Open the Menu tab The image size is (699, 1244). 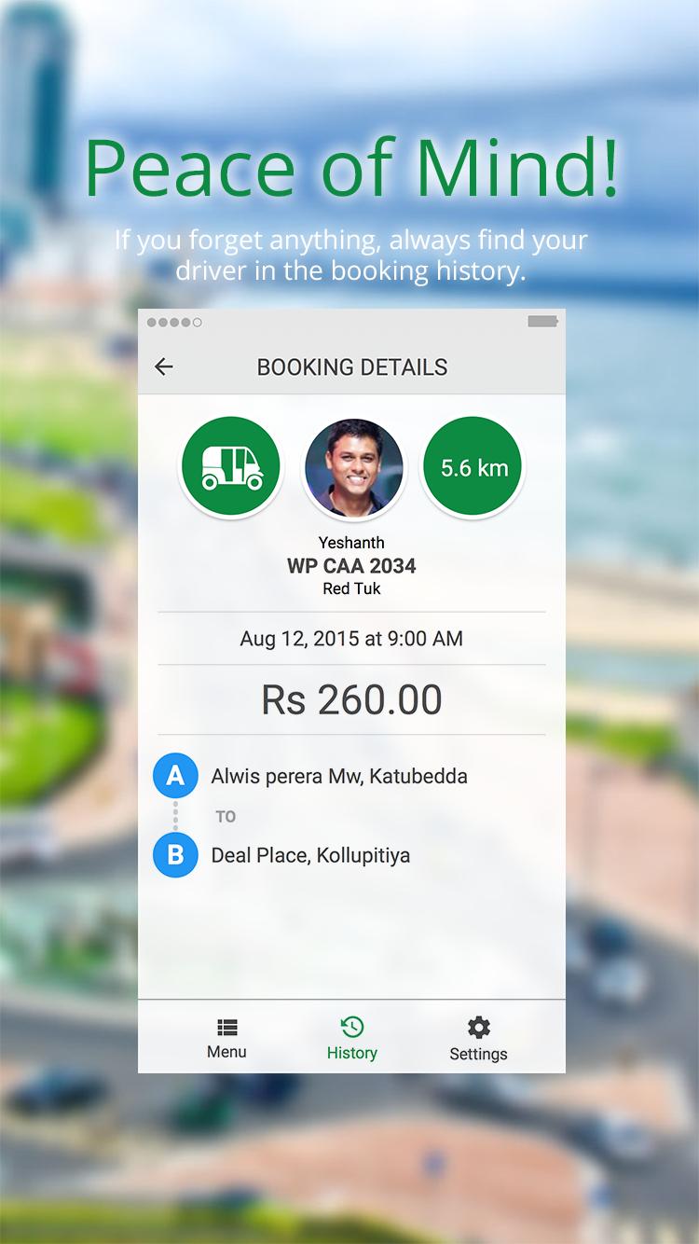[x=226, y=1039]
